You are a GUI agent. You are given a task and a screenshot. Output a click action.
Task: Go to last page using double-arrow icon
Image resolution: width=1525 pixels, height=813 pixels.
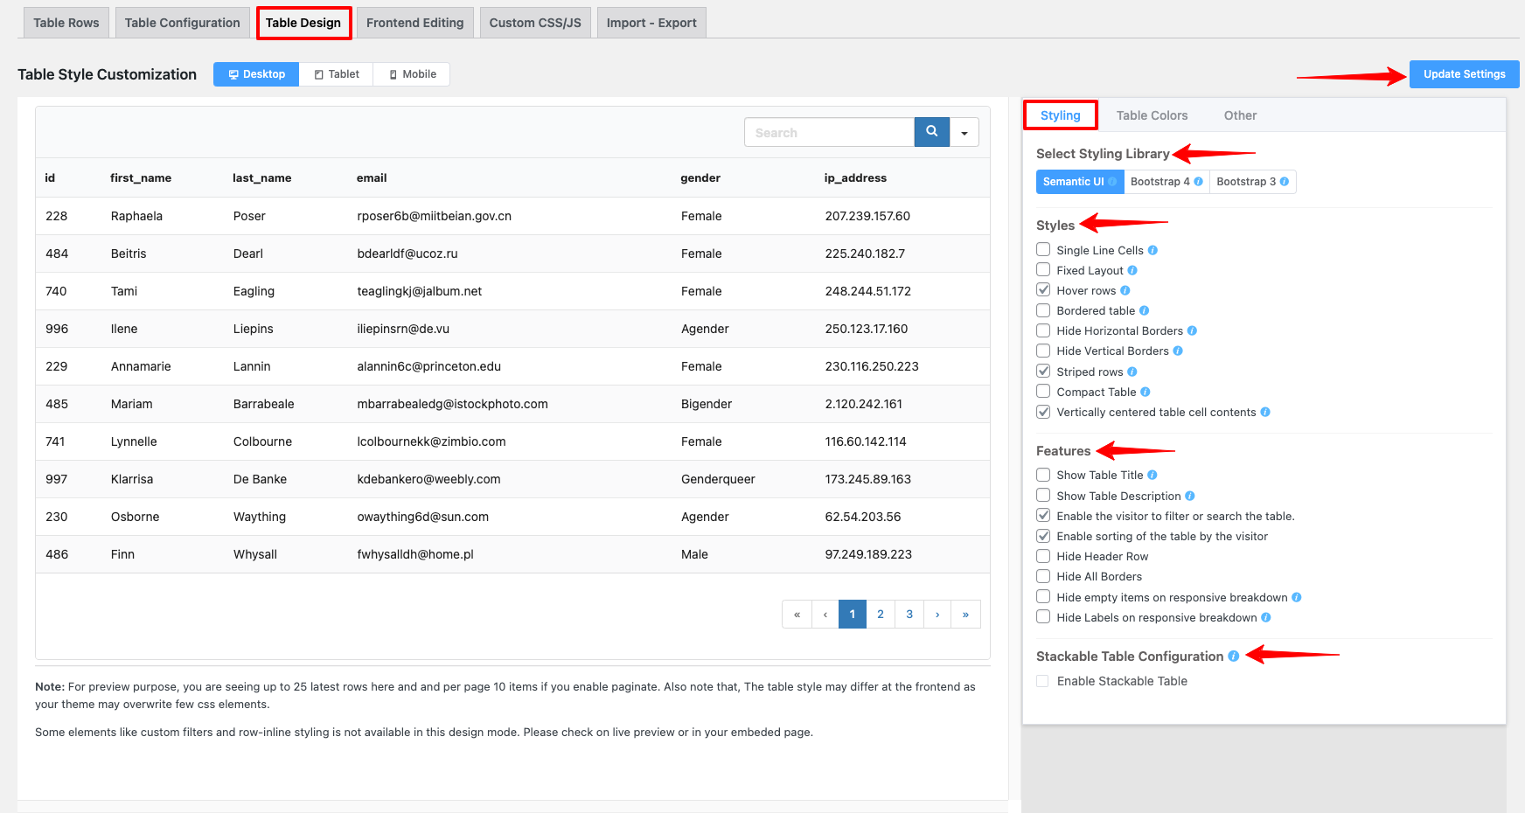tap(965, 615)
